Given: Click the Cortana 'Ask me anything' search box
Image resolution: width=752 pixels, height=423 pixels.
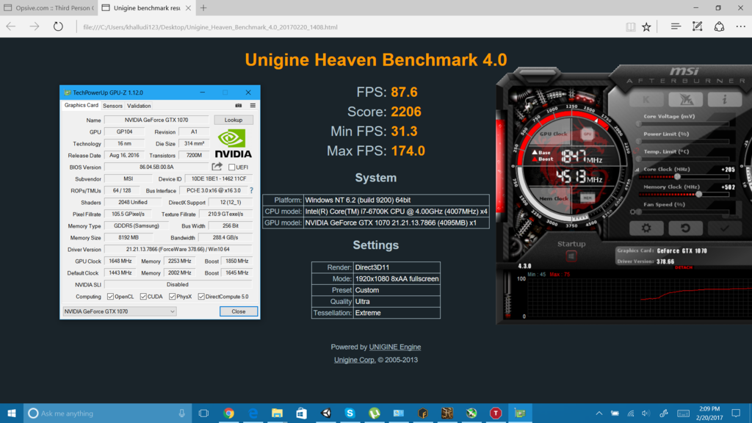Looking at the screenshot, I should pyautogui.click(x=107, y=413).
